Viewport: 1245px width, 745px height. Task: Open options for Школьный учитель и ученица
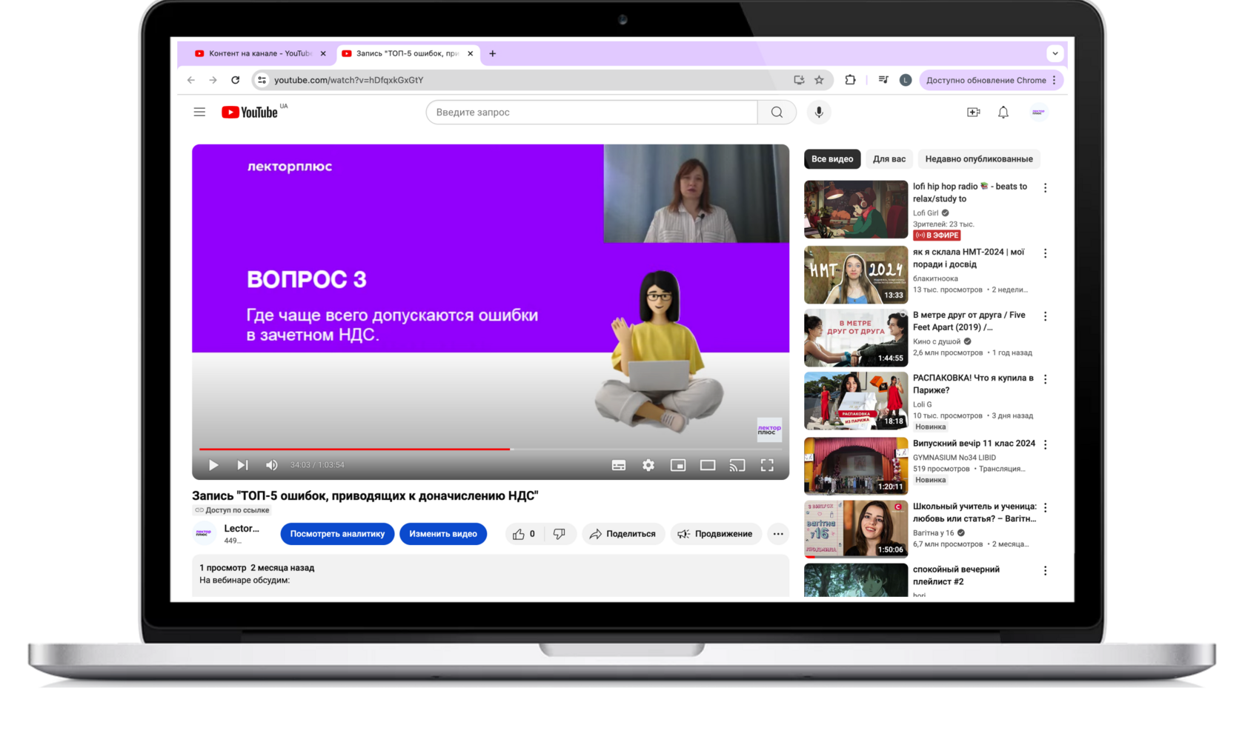tap(1046, 508)
